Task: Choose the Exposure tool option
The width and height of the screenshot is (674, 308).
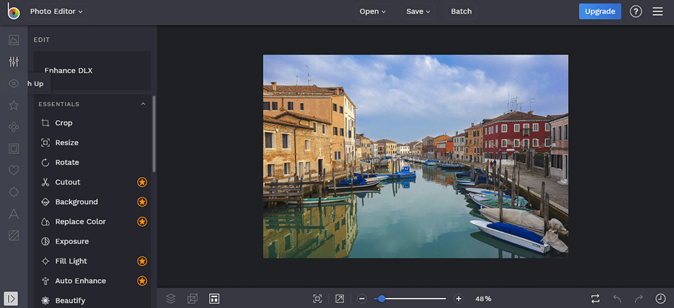Action: pyautogui.click(x=71, y=241)
